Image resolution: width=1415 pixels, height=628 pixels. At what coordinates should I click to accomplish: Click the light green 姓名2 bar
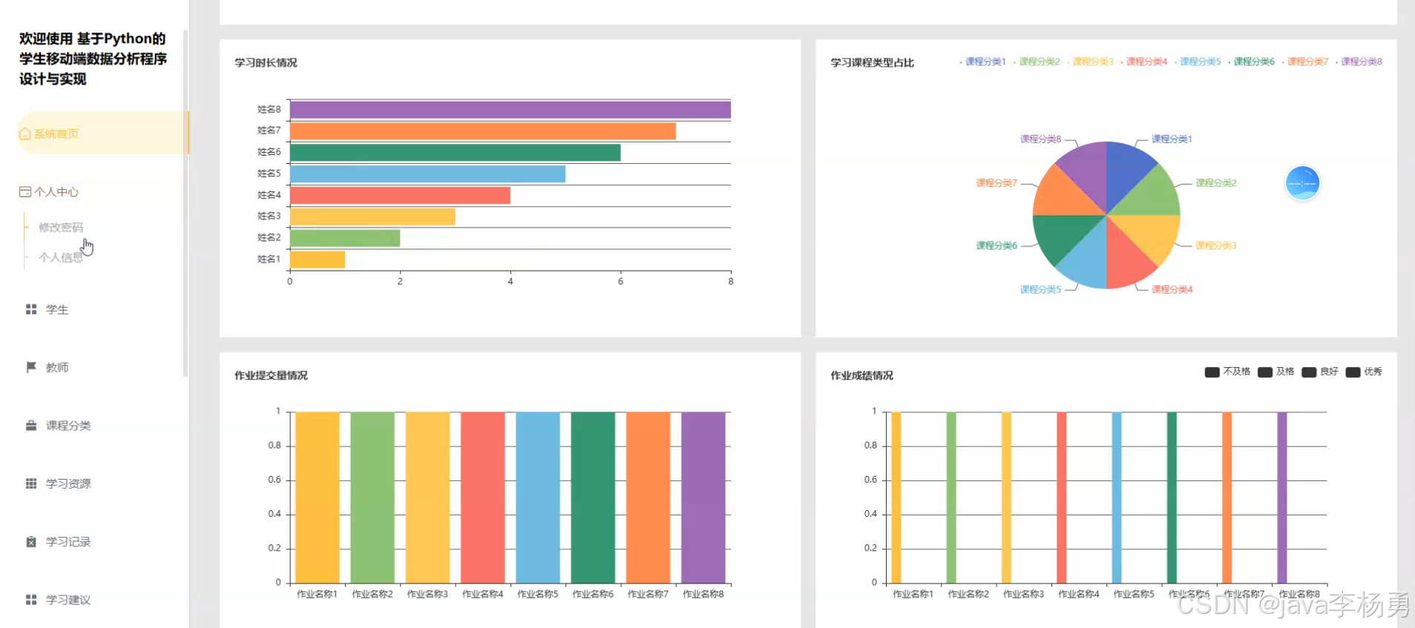(x=345, y=238)
